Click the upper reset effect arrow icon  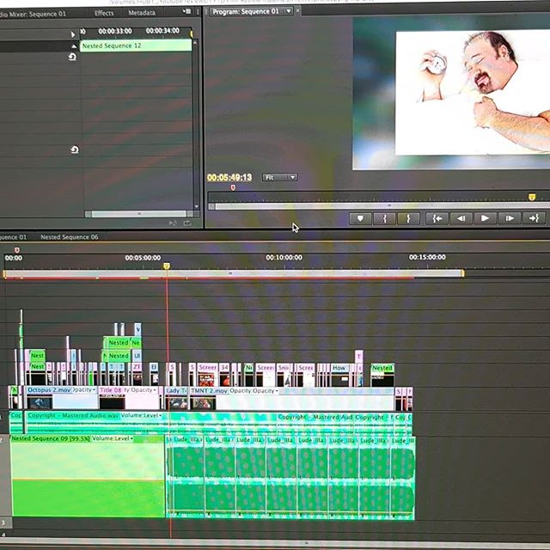72,57
